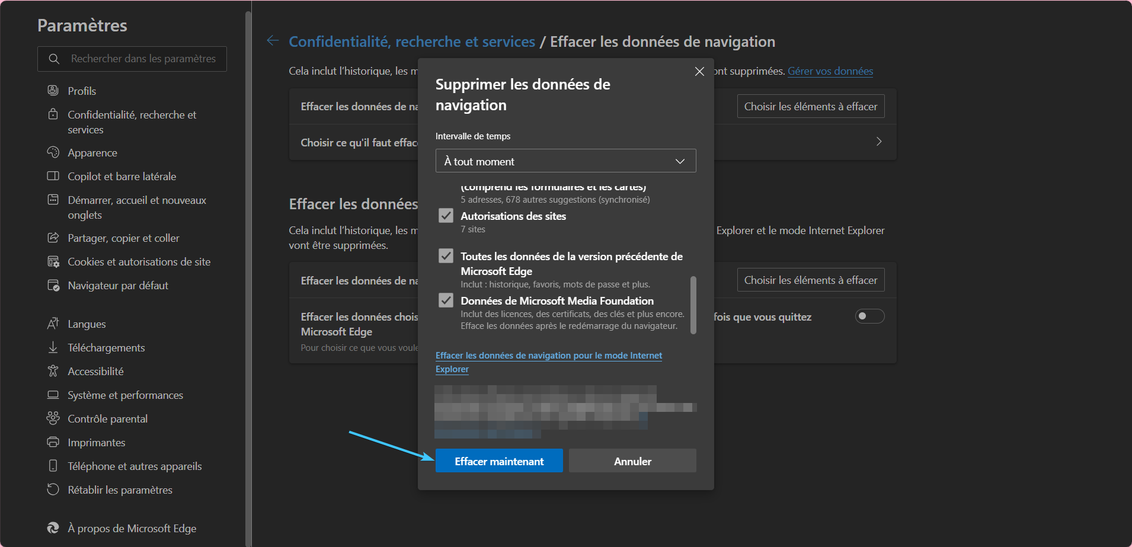1132x547 pixels.
Task: Open Téléchargements settings
Action: 106,348
